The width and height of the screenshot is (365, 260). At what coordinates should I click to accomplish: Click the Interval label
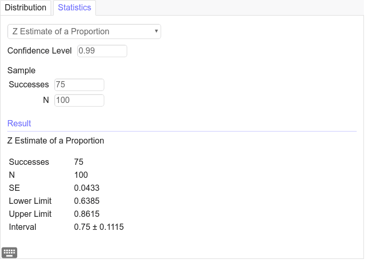(22, 227)
